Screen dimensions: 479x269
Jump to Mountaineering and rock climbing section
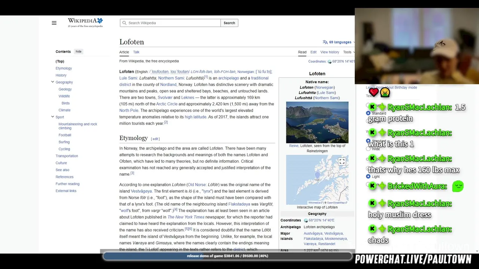click(x=78, y=126)
